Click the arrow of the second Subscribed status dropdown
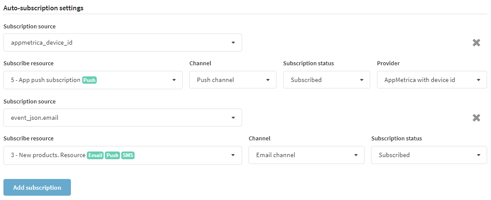This screenshot has width=491, height=200. 479,155
